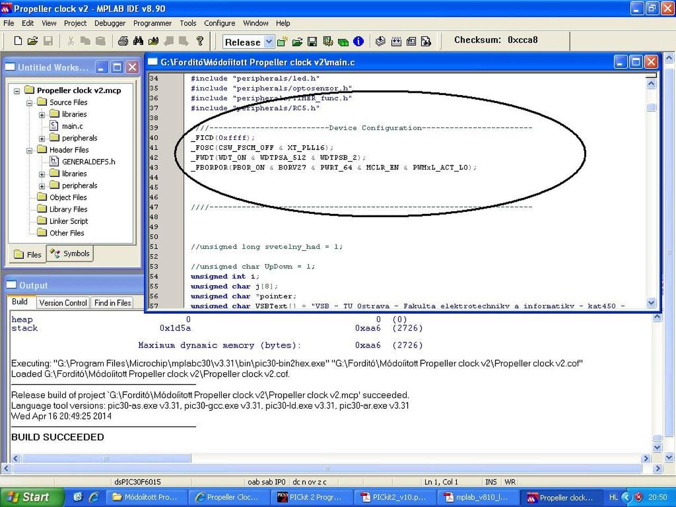This screenshot has width=676, height=507.
Task: Collapse the Propeller clock v2.mcp root node
Action: click(17, 91)
